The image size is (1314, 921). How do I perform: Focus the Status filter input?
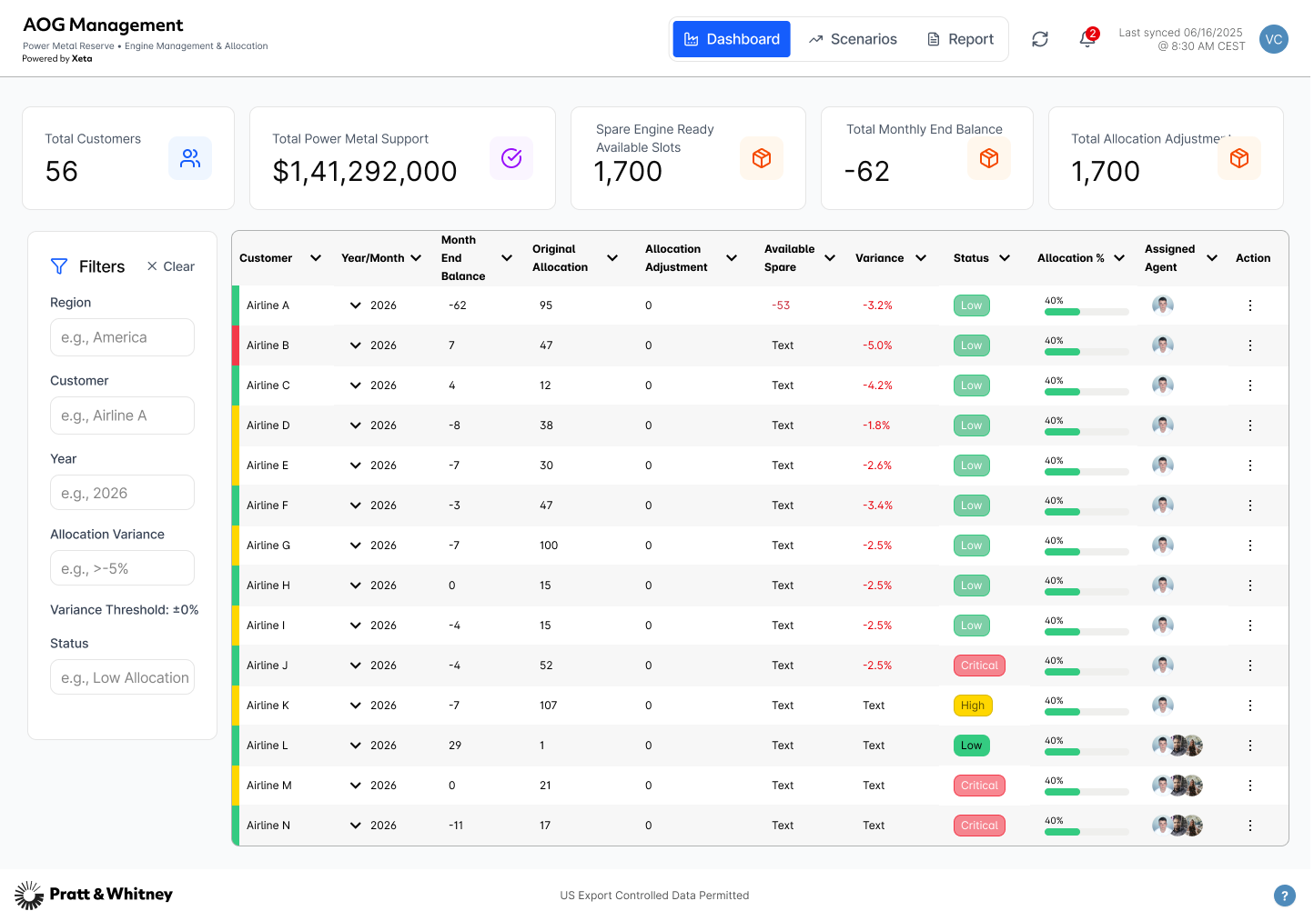click(122, 677)
